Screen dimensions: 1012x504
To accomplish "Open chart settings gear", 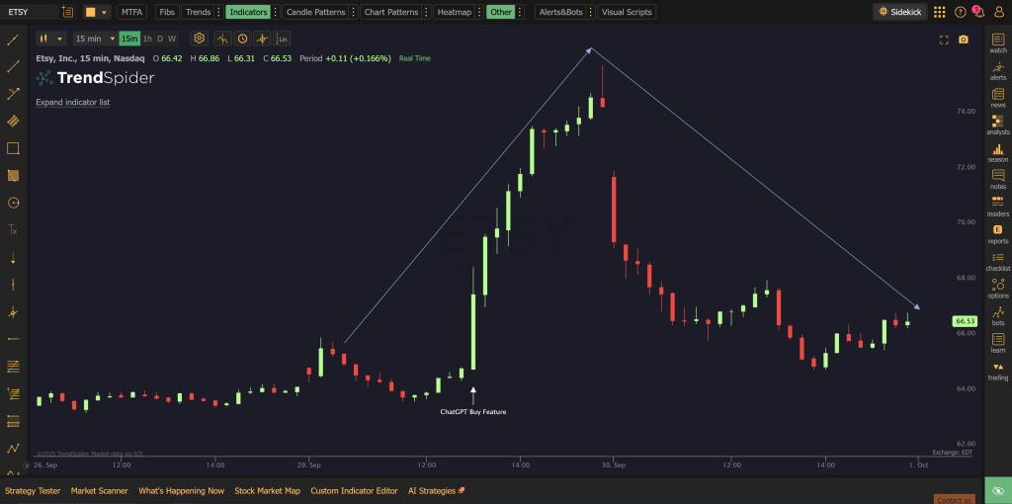I will [200, 39].
